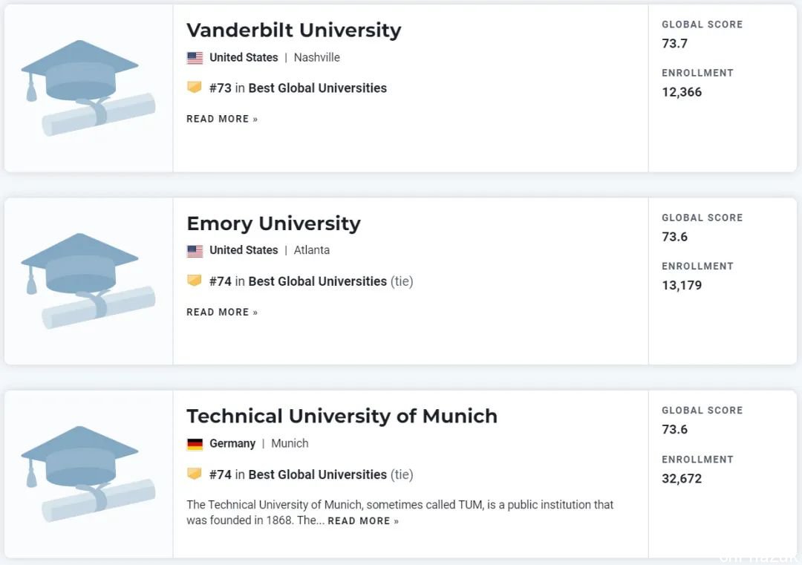
Task: Click Technical University of Munich cap thumbnail
Action: tap(88, 474)
